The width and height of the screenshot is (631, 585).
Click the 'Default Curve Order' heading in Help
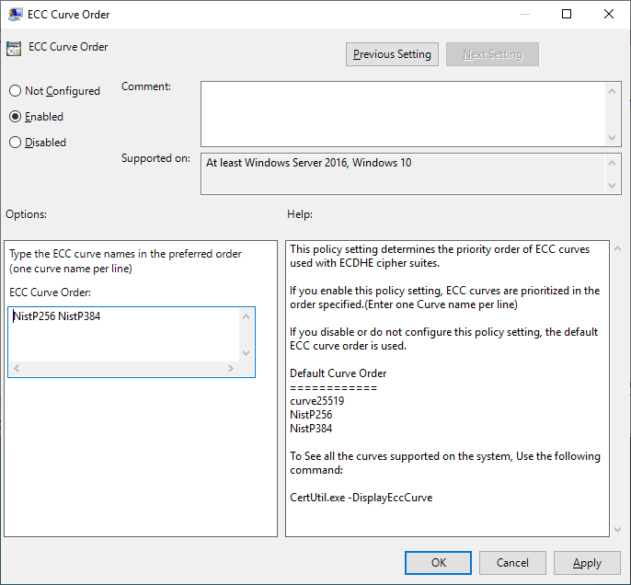338,373
